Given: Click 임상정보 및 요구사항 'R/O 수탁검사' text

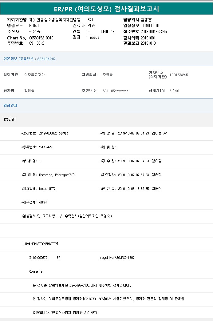Looking at the screenshot, I should (68, 216).
